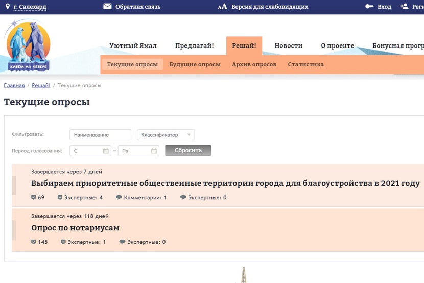Open calendar icon in the end date field

click(154, 151)
